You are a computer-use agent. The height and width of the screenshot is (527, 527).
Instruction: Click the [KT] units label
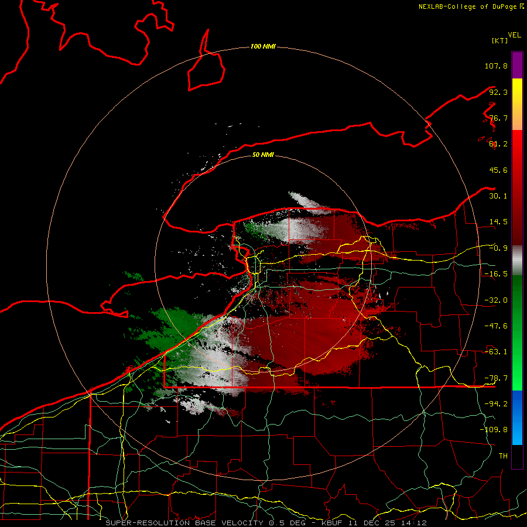coord(499,40)
